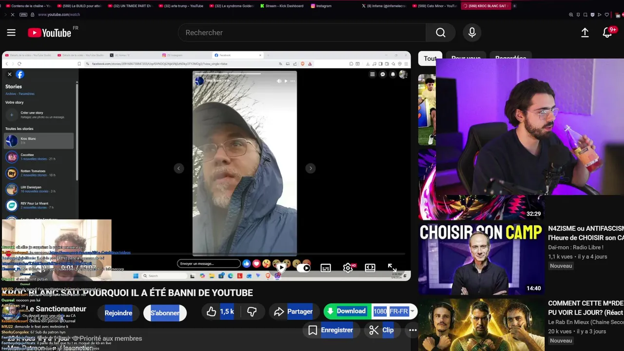Open player settings gear
Screen dimensions: 624x351
point(348,268)
